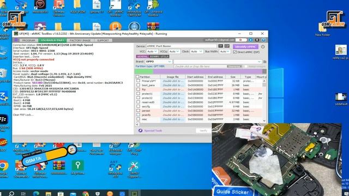
Task: Check the persist partition checkbox
Action: [138, 111]
